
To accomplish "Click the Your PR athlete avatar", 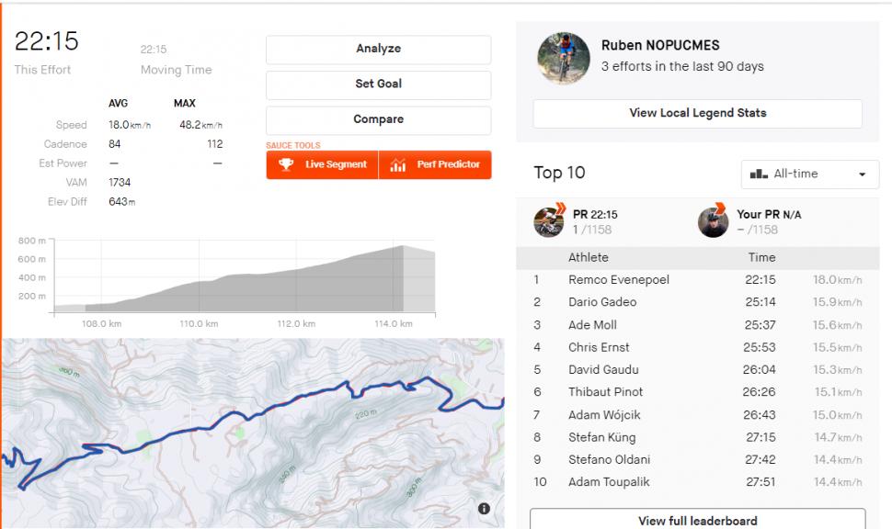I will [713, 221].
